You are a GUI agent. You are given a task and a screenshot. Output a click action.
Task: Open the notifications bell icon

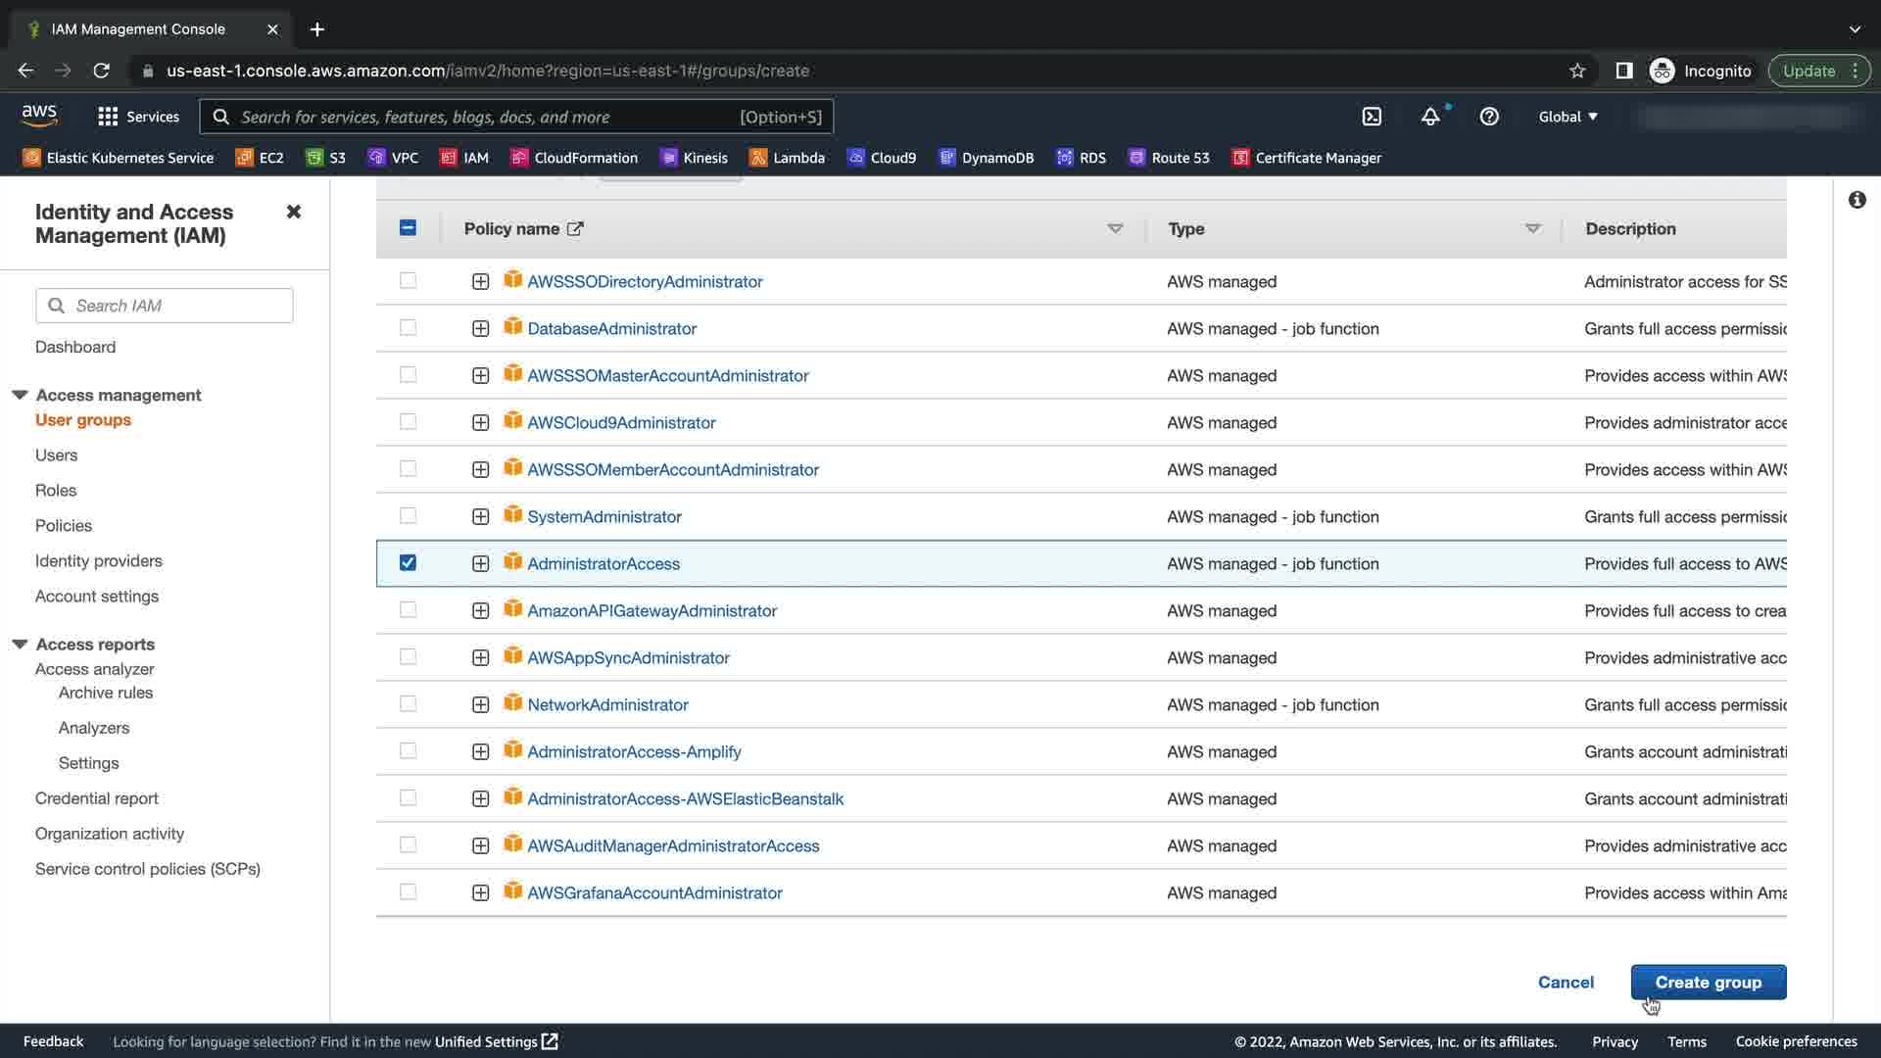pos(1430,117)
